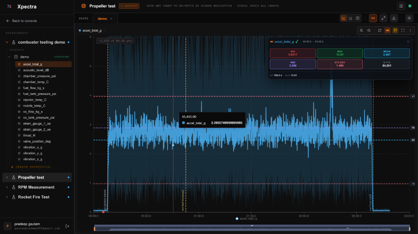
Task: Switch to the demo tab
Action: coord(102,19)
